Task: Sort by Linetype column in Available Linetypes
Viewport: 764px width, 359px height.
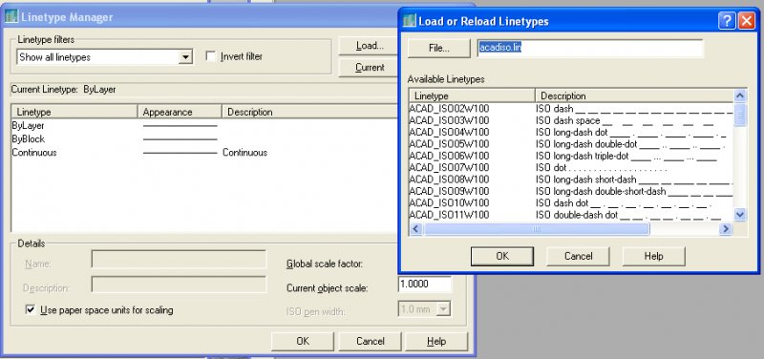Action: click(x=472, y=95)
